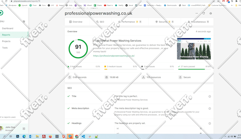Open the Fiverr bookmark
Image resolution: width=241 pixels, height=139 pixels.
point(33,5)
